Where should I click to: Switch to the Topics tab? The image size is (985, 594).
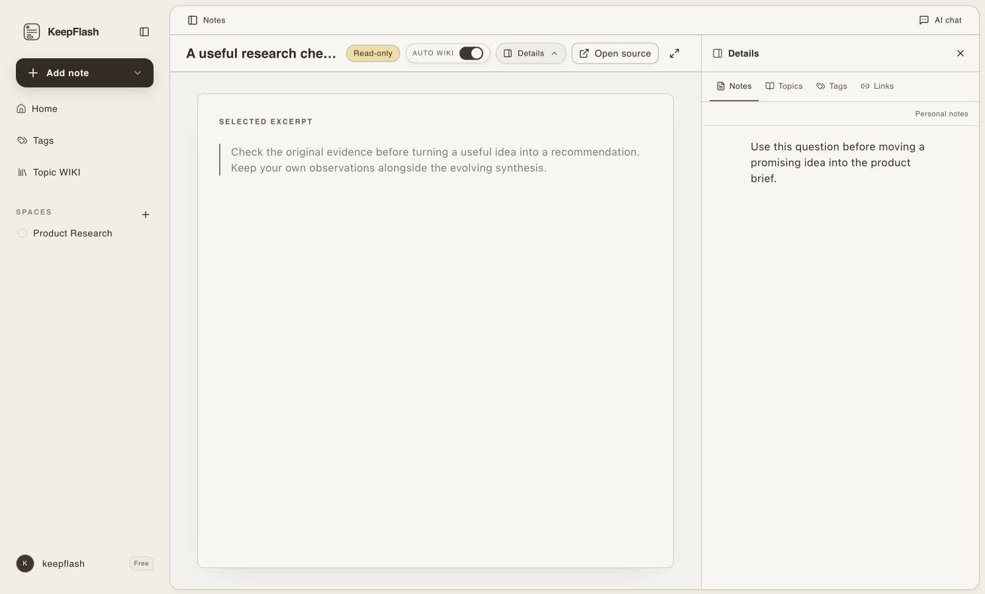[784, 86]
